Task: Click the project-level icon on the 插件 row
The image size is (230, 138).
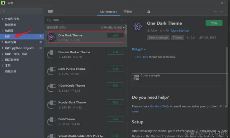Action: [x=41, y=36]
